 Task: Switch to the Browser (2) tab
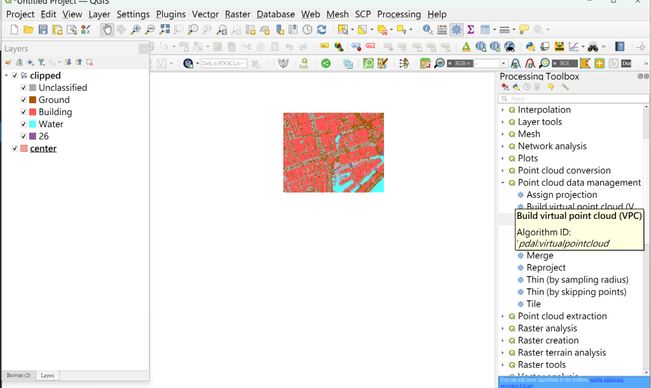click(18, 375)
